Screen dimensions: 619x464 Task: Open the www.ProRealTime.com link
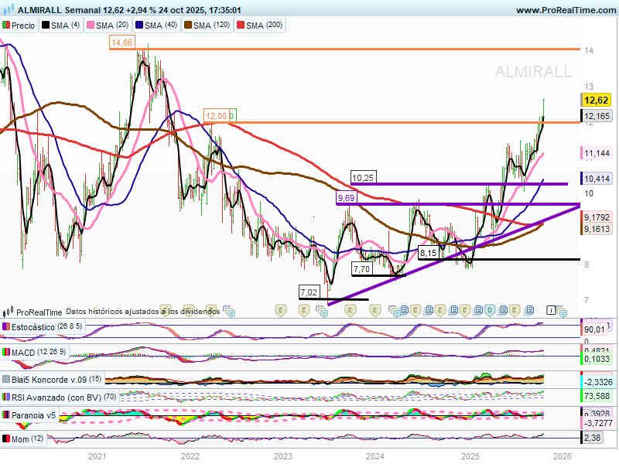pos(565,11)
